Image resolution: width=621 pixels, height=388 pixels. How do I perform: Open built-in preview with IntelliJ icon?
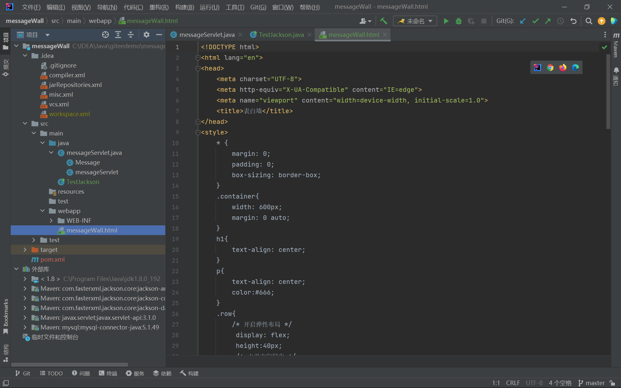coord(538,68)
